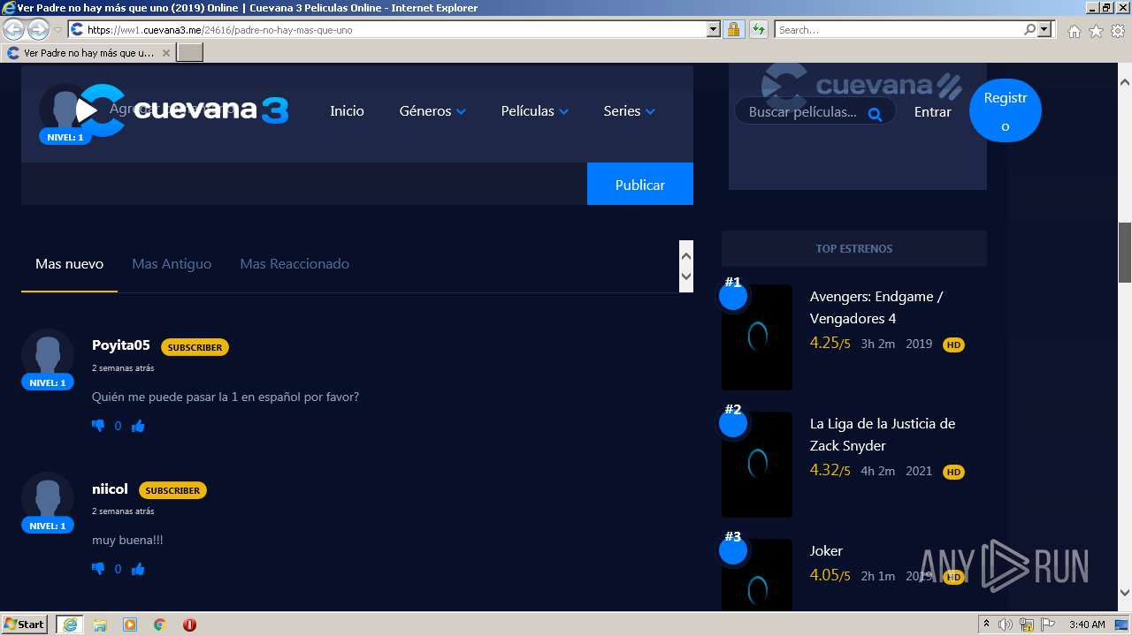Screen dimensions: 1132x636
Task: Open the Tools gear icon
Action: [x=1118, y=31]
